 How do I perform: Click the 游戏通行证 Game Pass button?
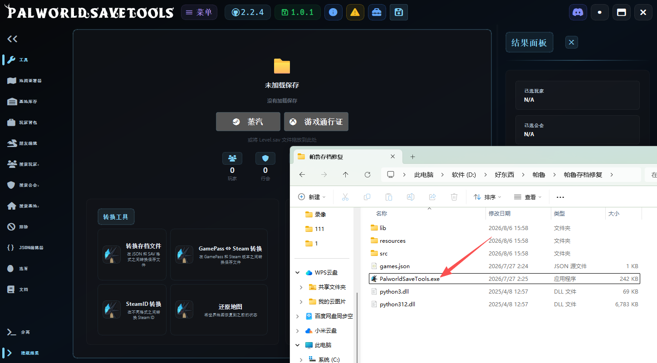(x=316, y=122)
